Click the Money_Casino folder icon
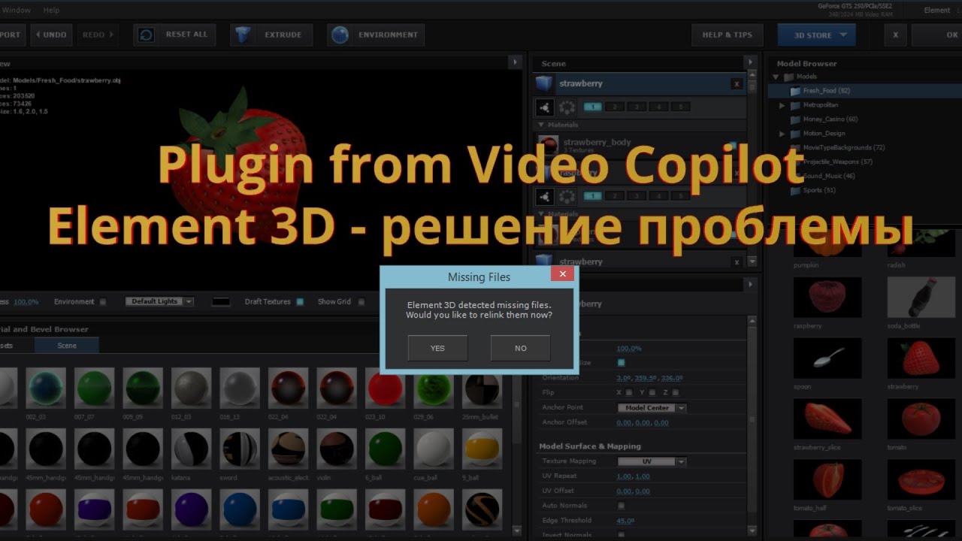 click(x=796, y=119)
